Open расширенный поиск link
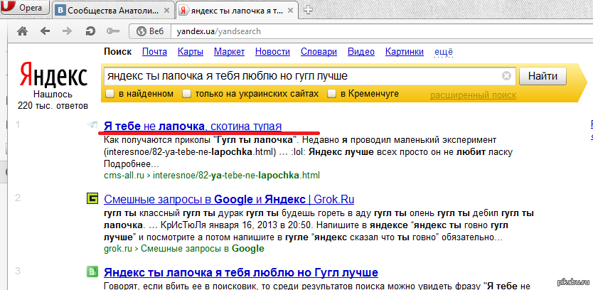This screenshot has height=290, width=593. click(473, 95)
